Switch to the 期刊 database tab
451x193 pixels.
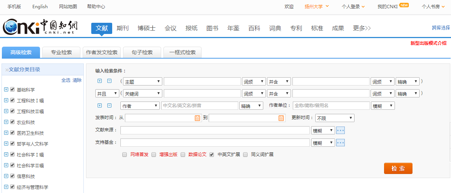pos(123,28)
